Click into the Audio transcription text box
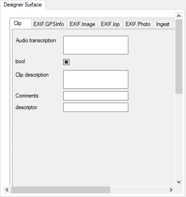 [96, 45]
